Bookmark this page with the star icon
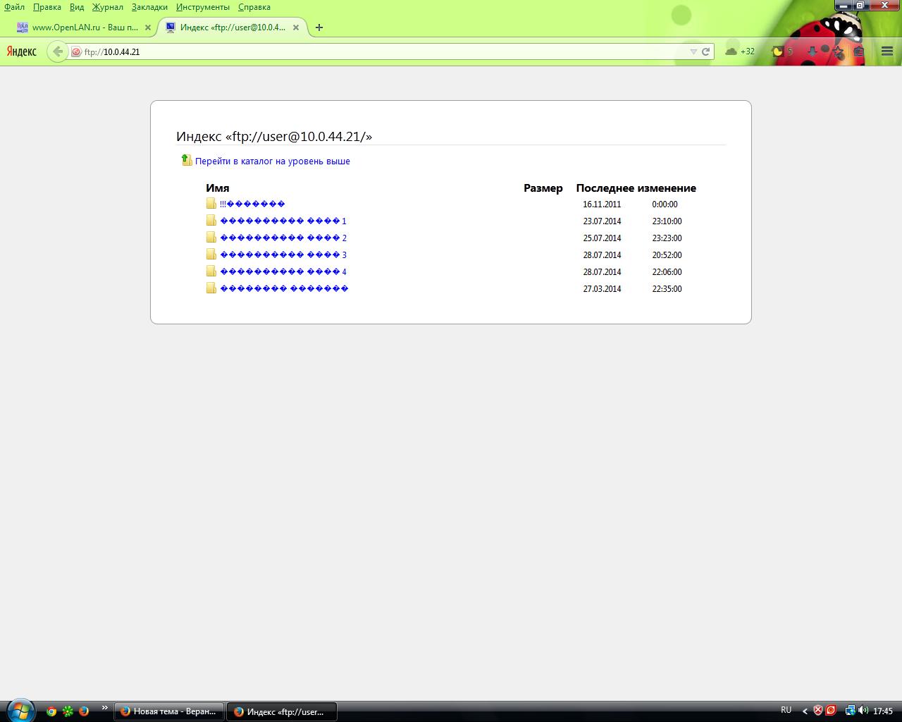 838,51
